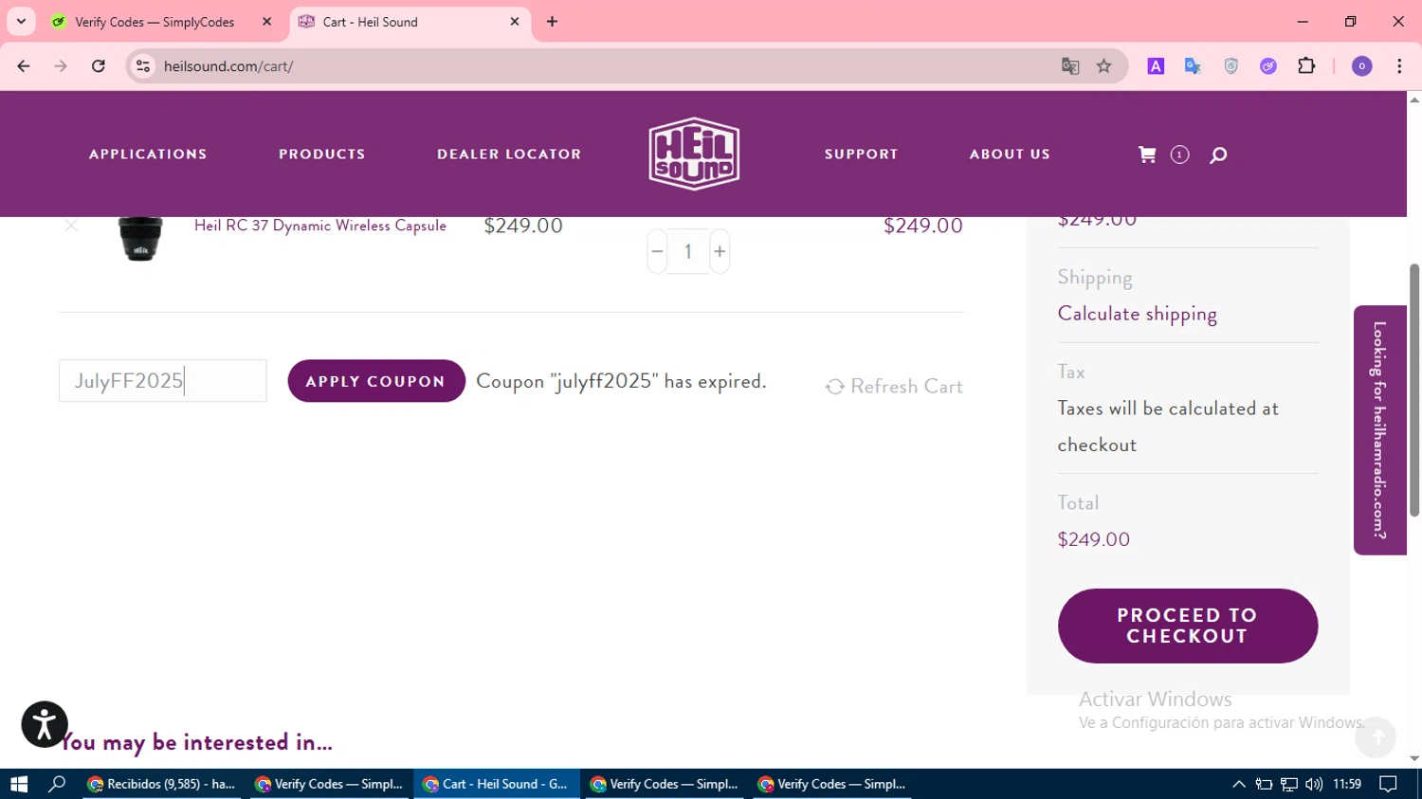Decrease quantity with the minus button
Image resolution: width=1422 pixels, height=799 pixels.
pos(657,251)
